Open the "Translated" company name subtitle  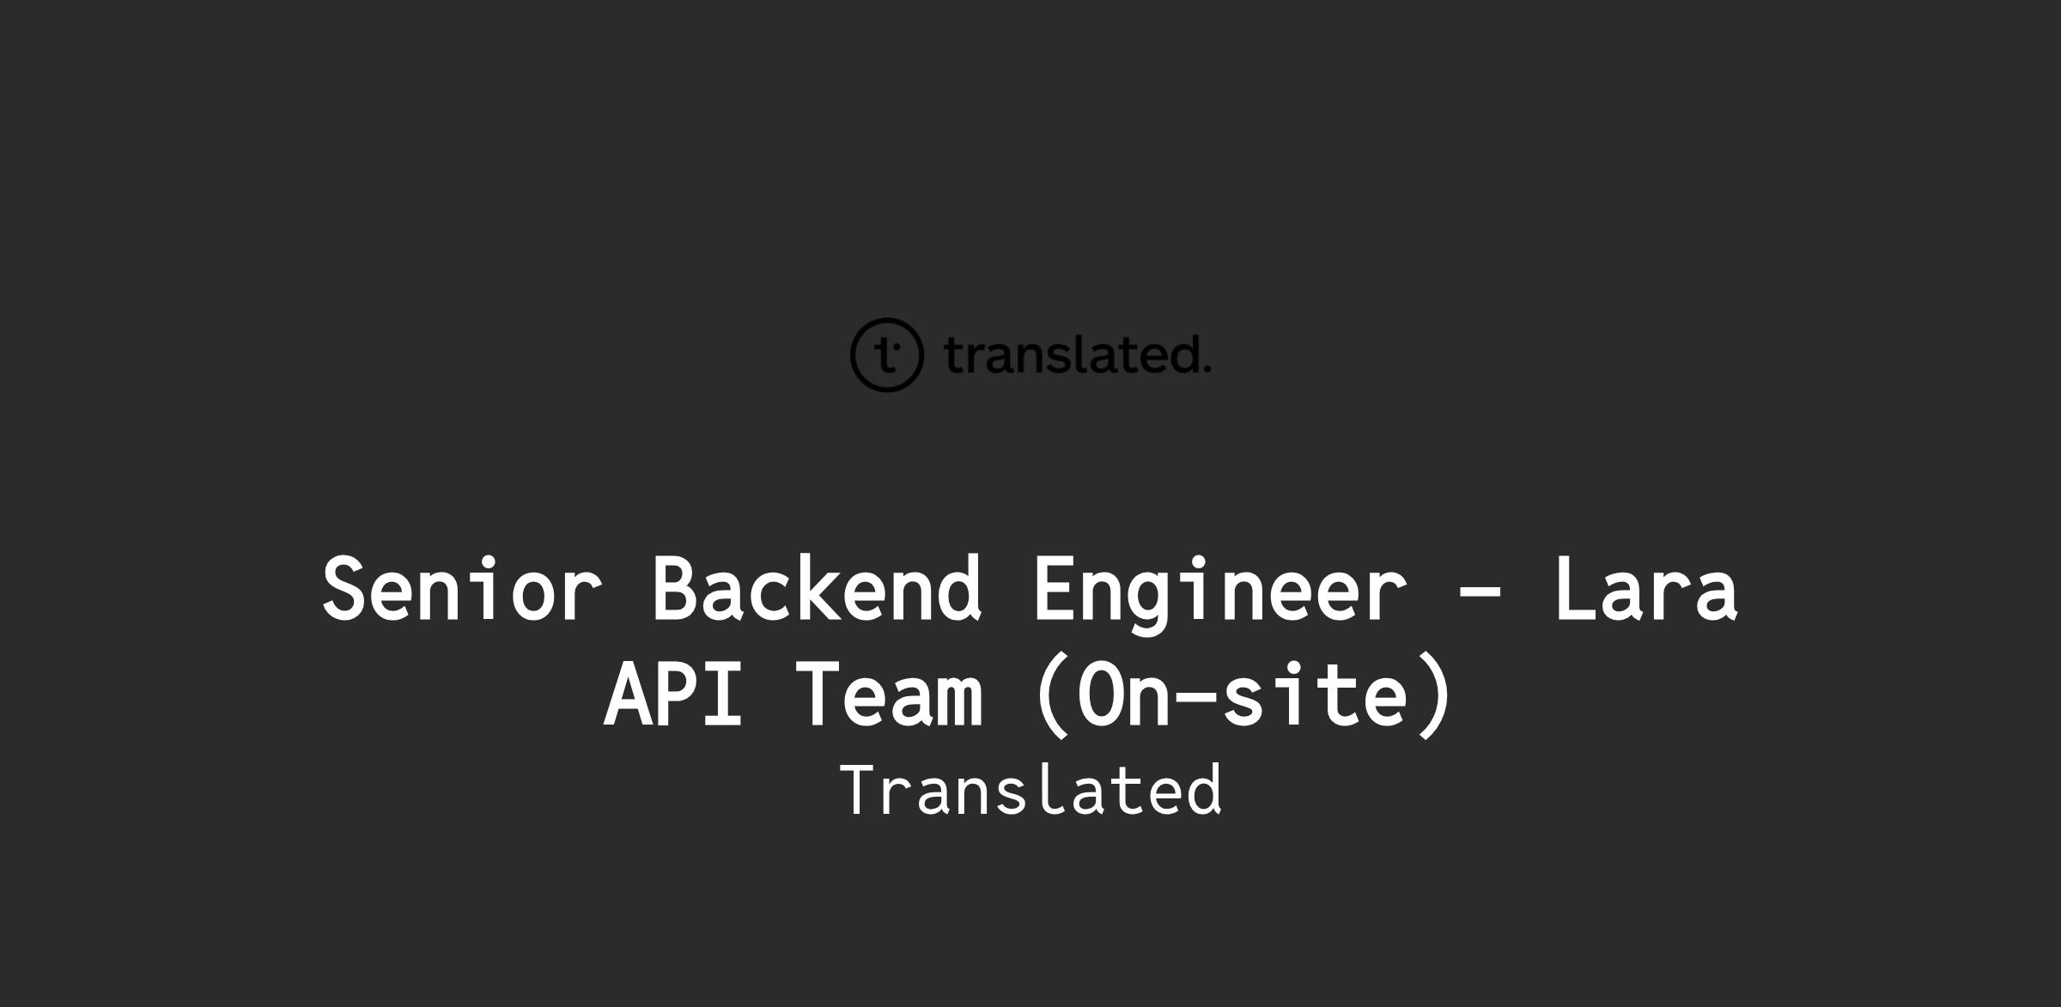(x=1030, y=789)
